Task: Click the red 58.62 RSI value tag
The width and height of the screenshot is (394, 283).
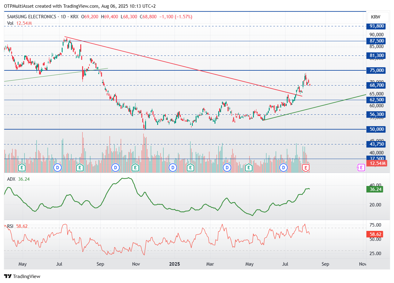Action: (375, 234)
